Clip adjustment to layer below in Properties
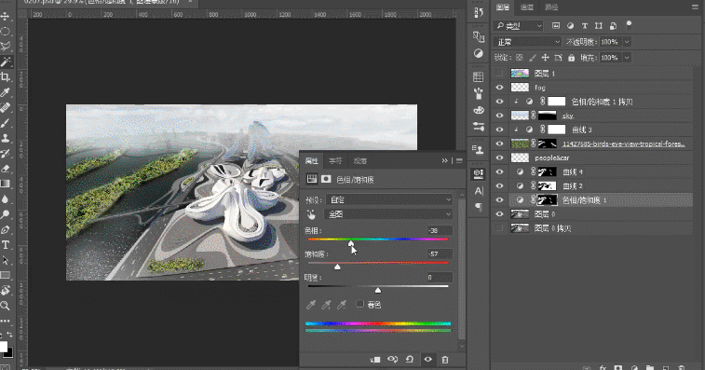Image resolution: width=705 pixels, height=370 pixels. pyautogui.click(x=375, y=359)
